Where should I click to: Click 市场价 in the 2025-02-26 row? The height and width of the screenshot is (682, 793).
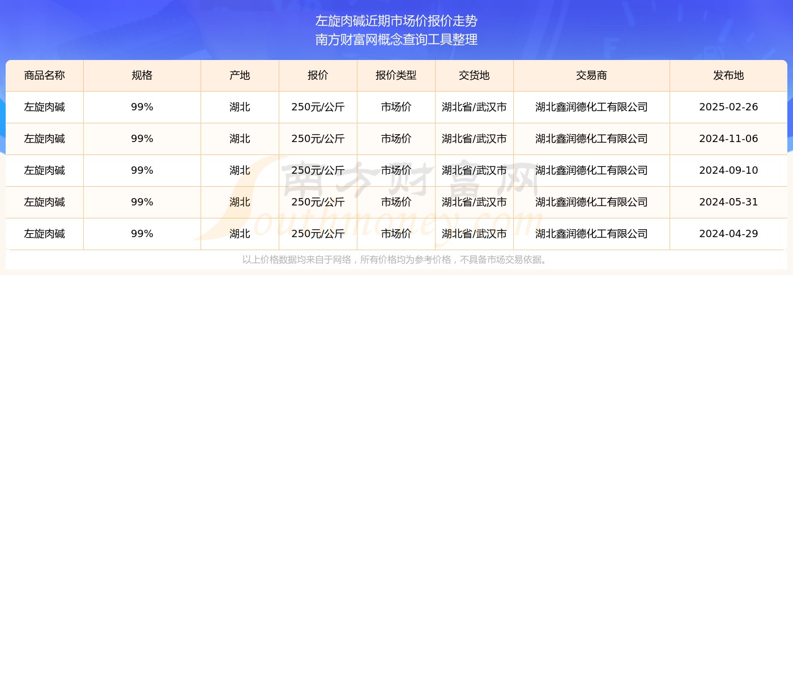[x=396, y=107]
